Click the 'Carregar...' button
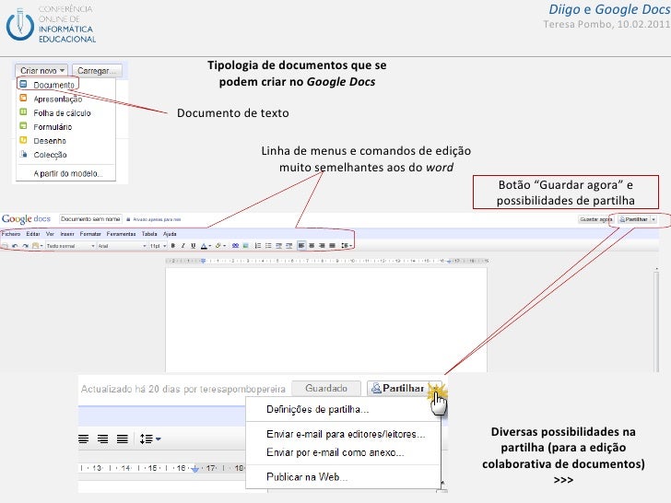 point(97,71)
